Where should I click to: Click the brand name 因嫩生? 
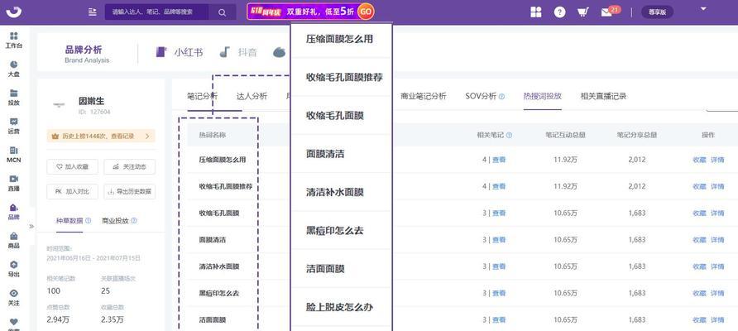[91, 101]
